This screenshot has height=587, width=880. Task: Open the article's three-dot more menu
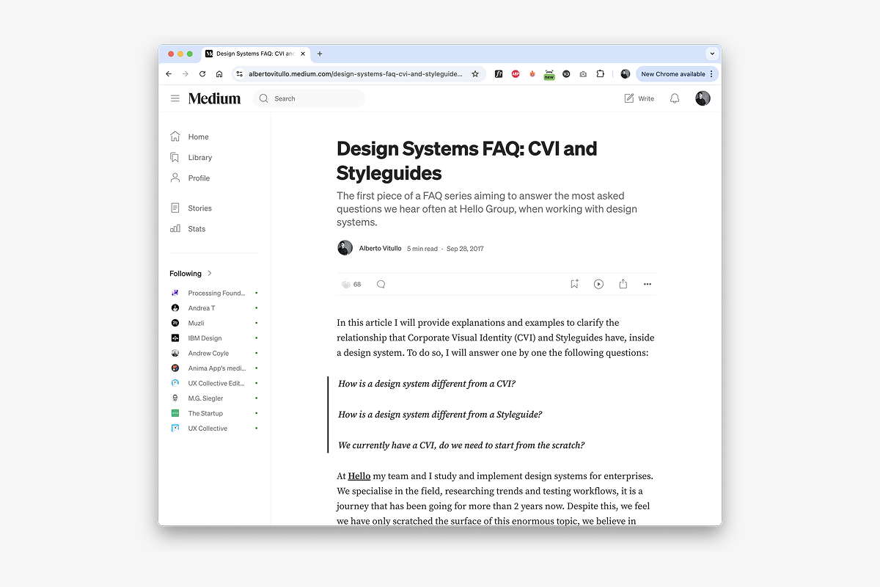[x=647, y=284]
